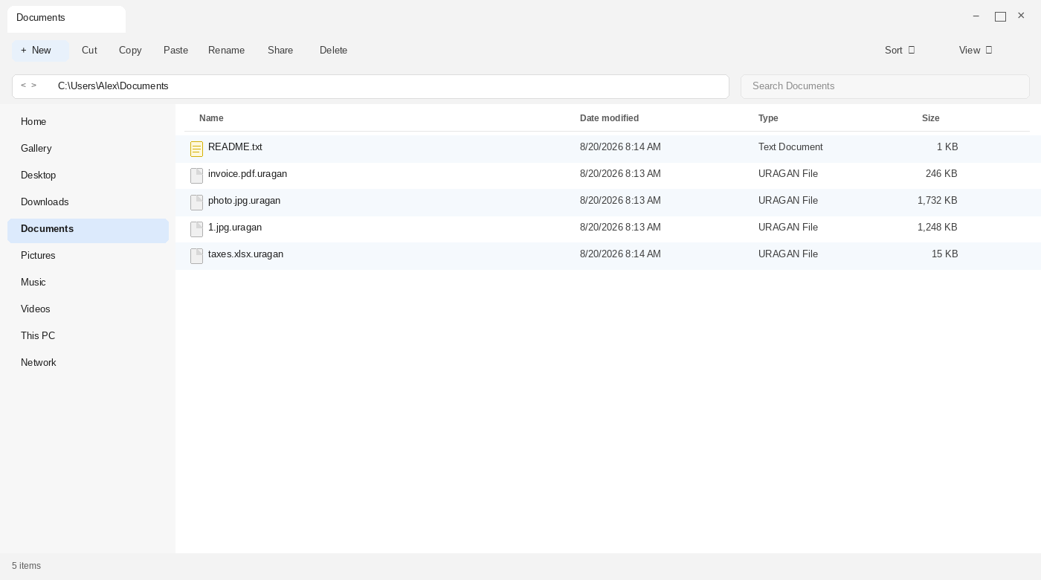Click Copy in the toolbar
Image resolution: width=1041 pixels, height=580 pixels.
click(x=130, y=51)
